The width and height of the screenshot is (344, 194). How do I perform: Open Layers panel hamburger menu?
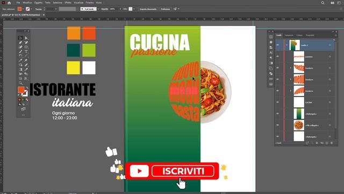(335, 35)
